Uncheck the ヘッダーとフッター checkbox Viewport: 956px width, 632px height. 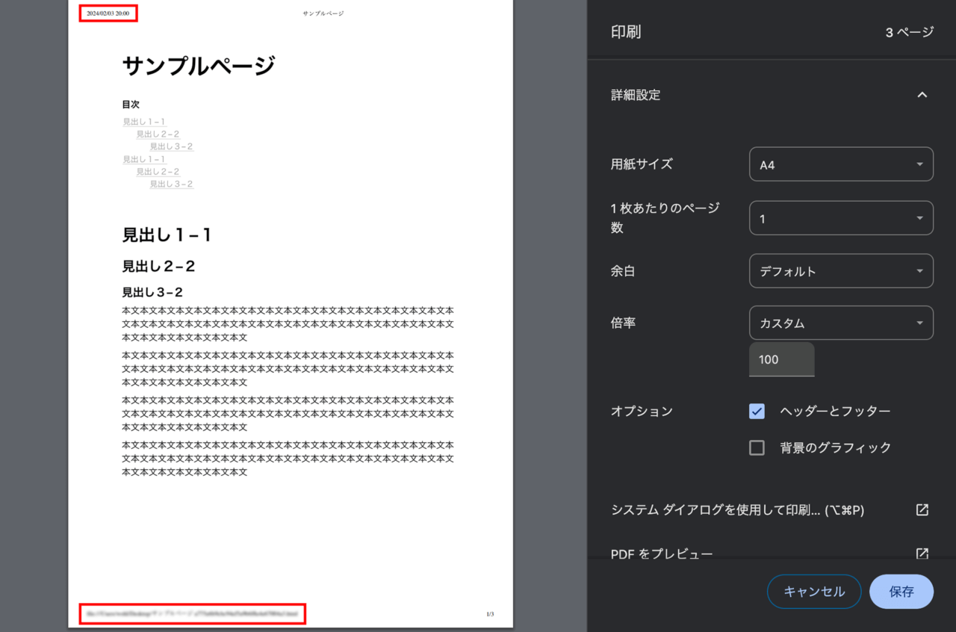[757, 411]
